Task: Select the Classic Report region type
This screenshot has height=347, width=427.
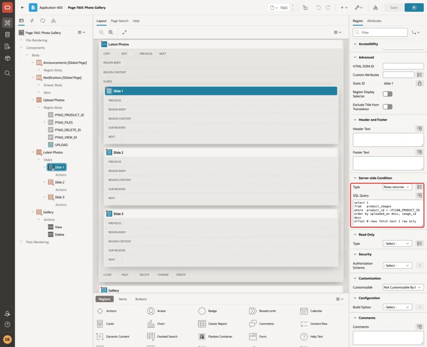Action: (x=213, y=324)
